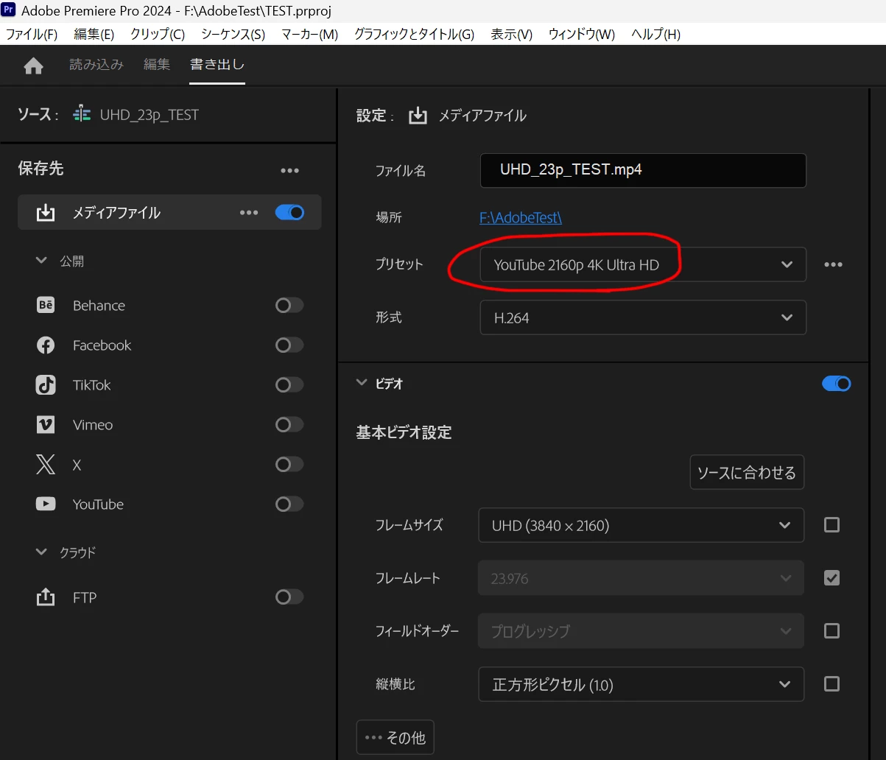Open the 形式 H.264 dropdown
Viewport: 886px width, 760px height.
click(643, 317)
